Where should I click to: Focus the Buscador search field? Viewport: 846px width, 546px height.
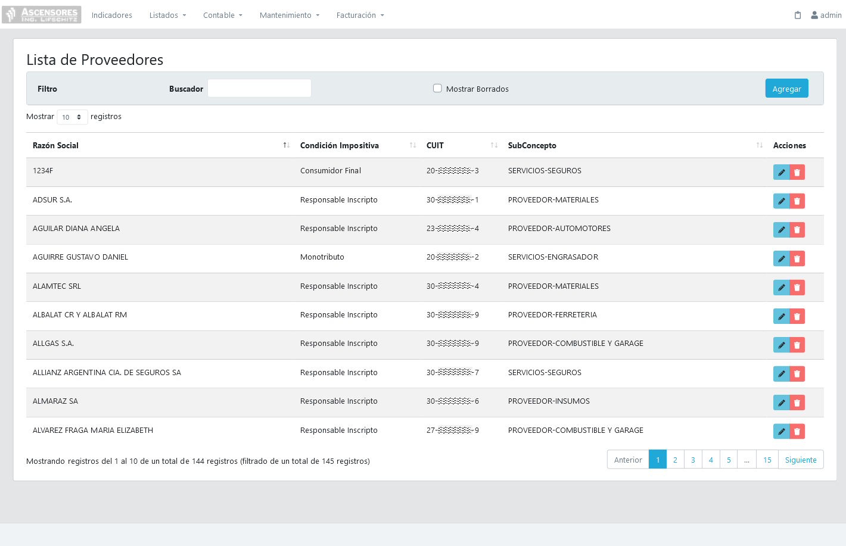pos(259,89)
